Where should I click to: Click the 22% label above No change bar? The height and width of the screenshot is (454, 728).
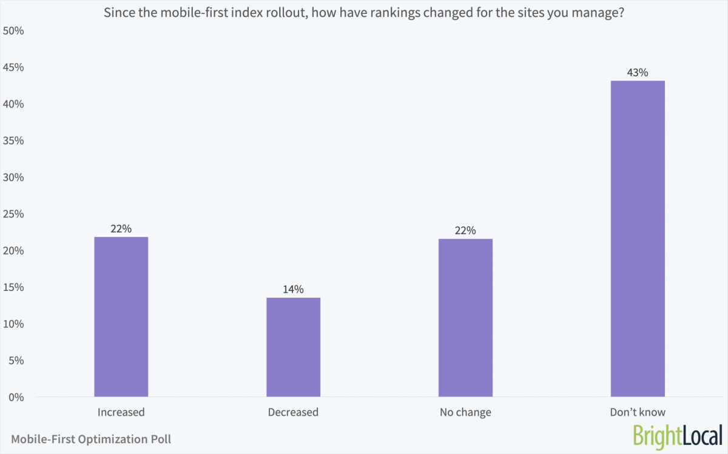(465, 230)
